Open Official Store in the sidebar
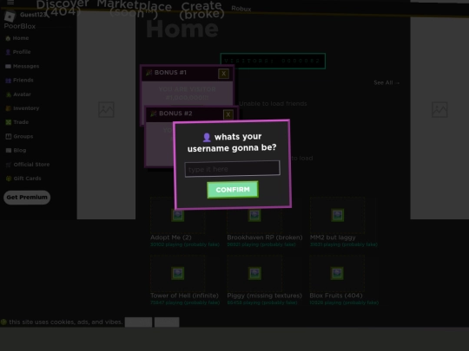 [28, 165]
